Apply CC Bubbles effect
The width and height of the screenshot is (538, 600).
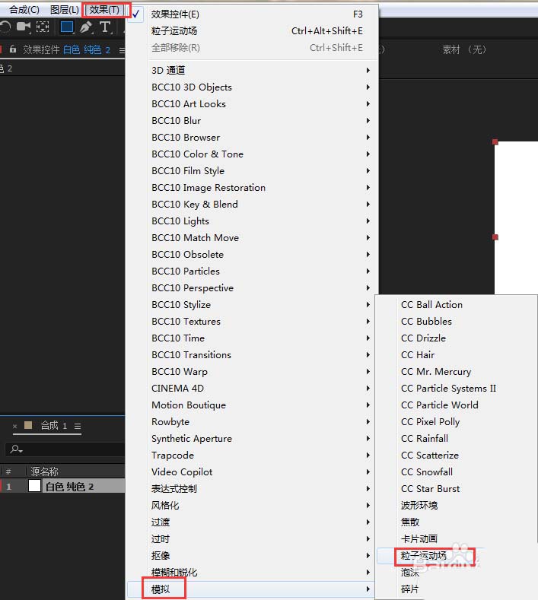point(457,322)
